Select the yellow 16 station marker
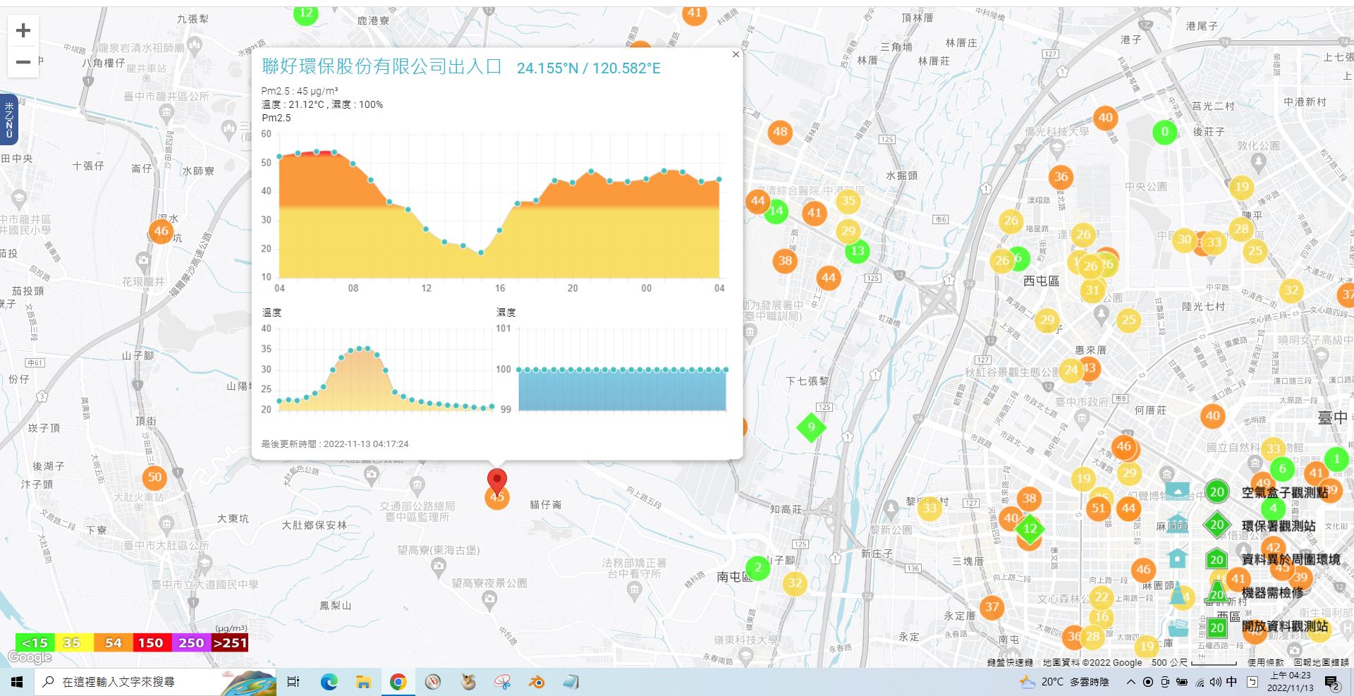1354x696 pixels. click(1102, 616)
